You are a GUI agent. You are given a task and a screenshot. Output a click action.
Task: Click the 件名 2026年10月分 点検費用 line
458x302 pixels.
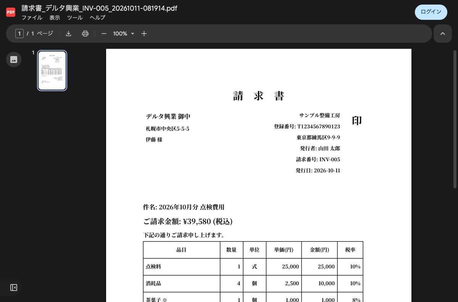click(184, 207)
